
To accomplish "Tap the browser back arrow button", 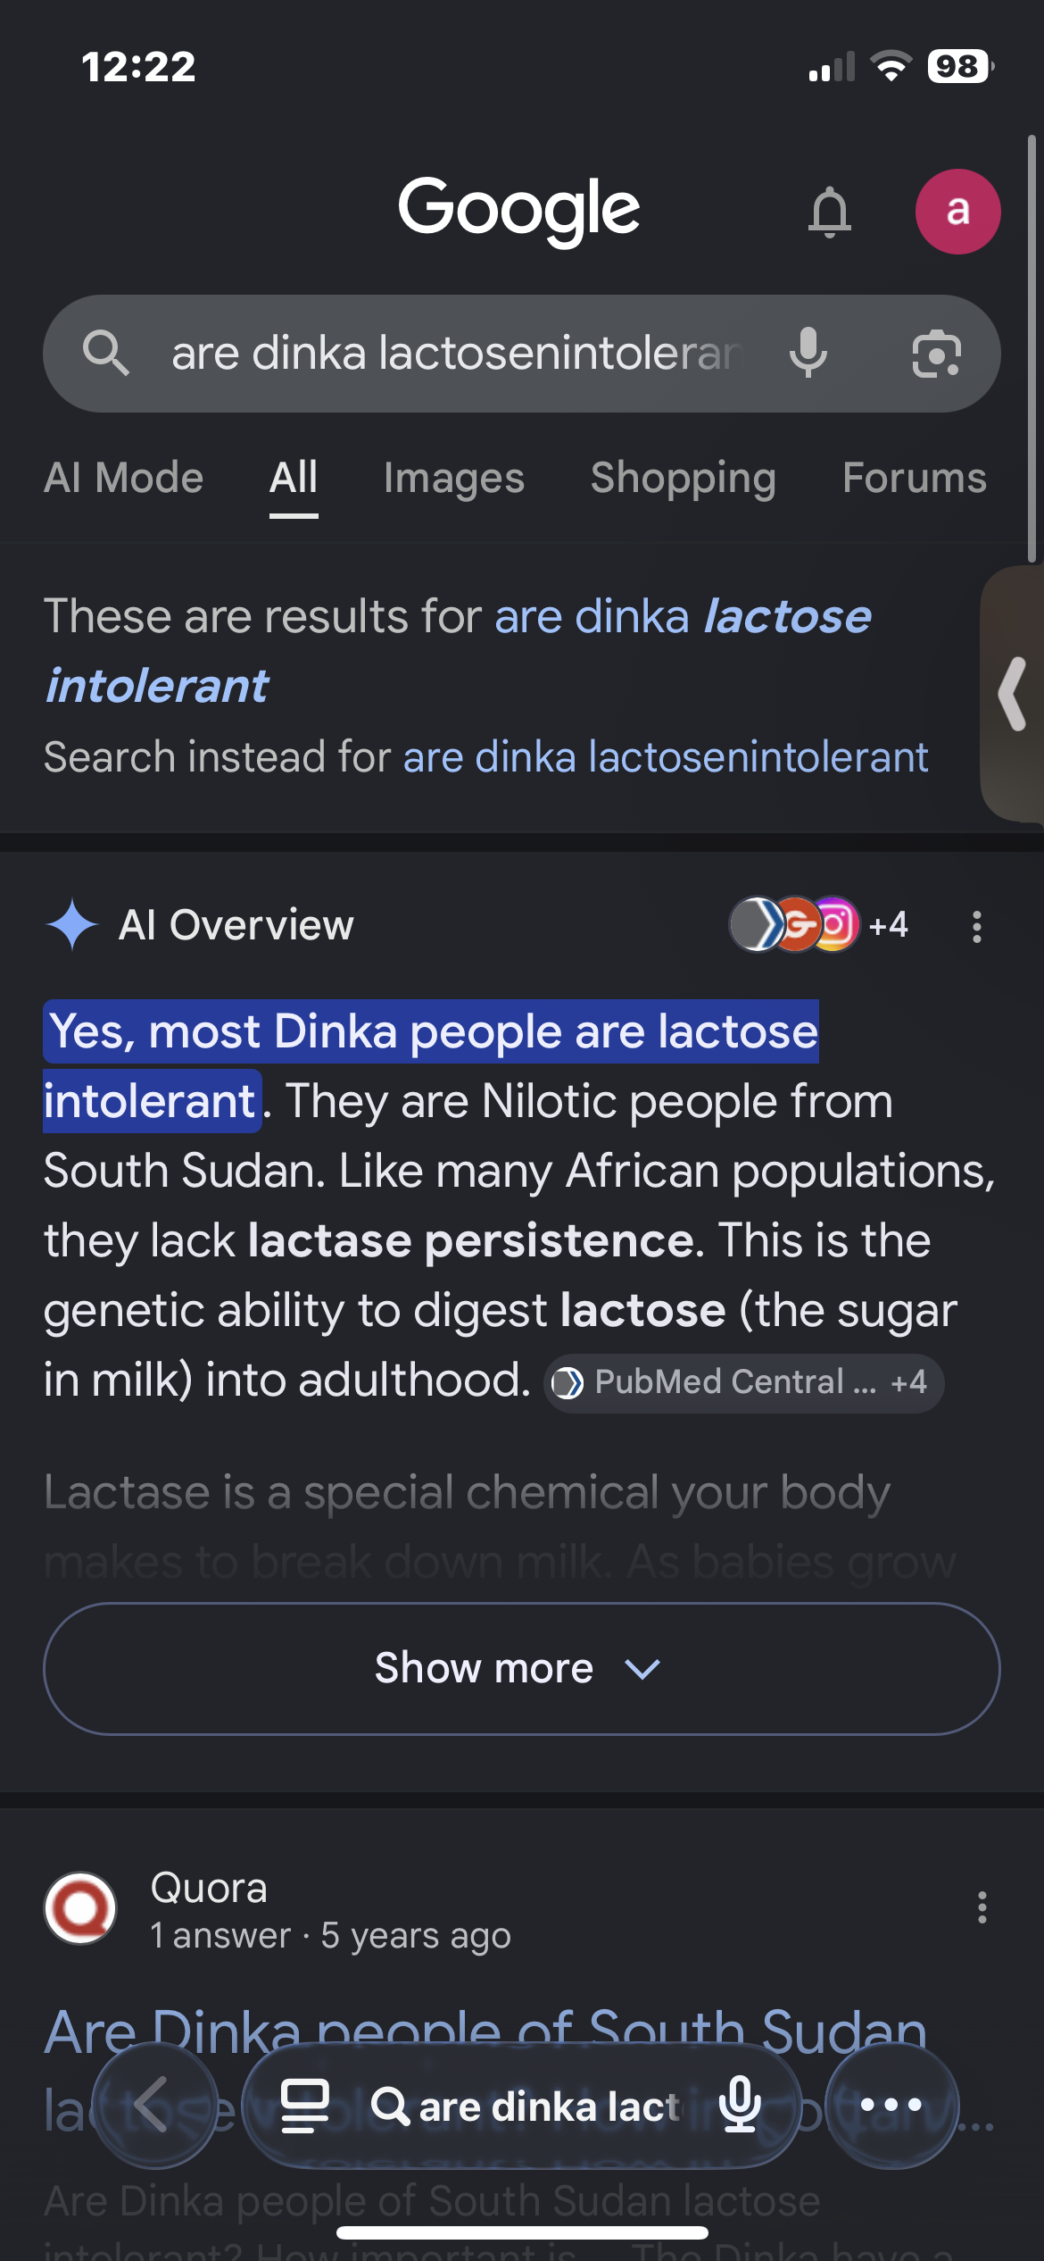I will coord(155,2105).
